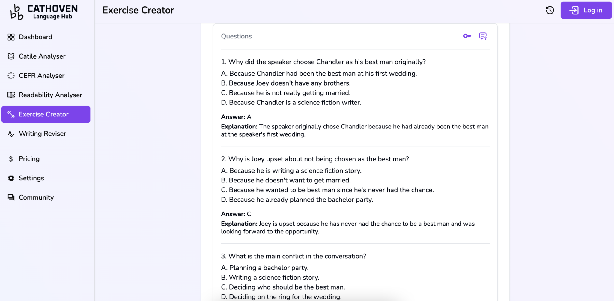Click the CEFR Analyser icon

[x=11, y=76]
